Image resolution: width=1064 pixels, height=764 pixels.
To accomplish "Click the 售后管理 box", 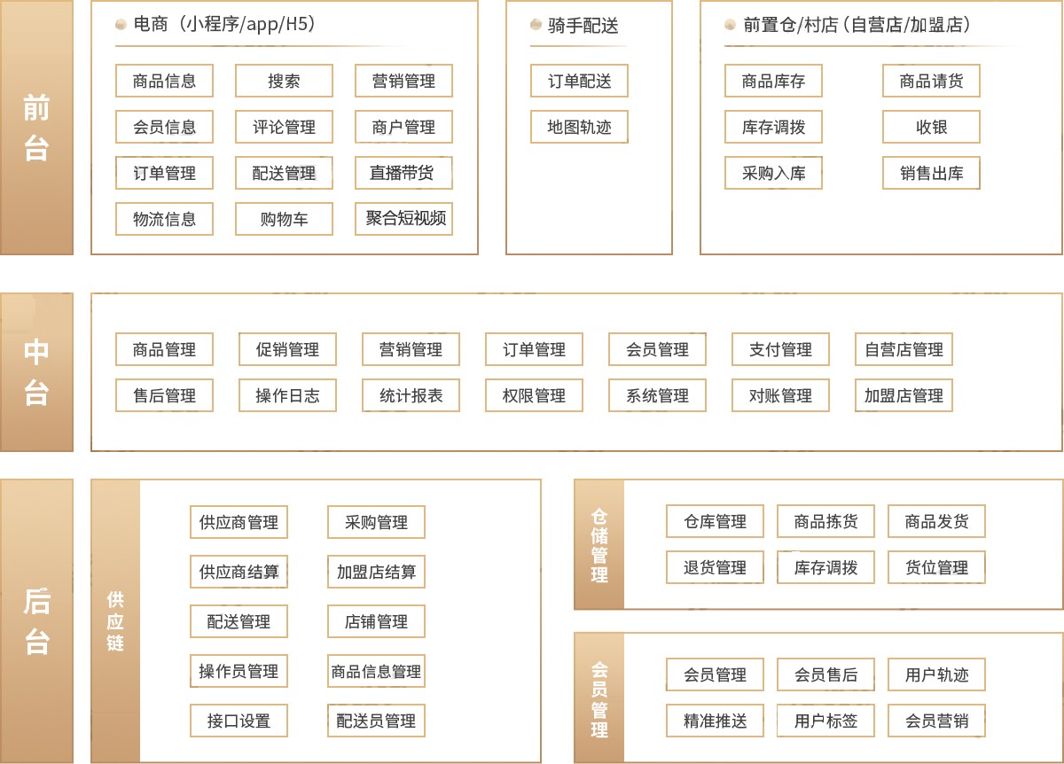I will coord(164,395).
